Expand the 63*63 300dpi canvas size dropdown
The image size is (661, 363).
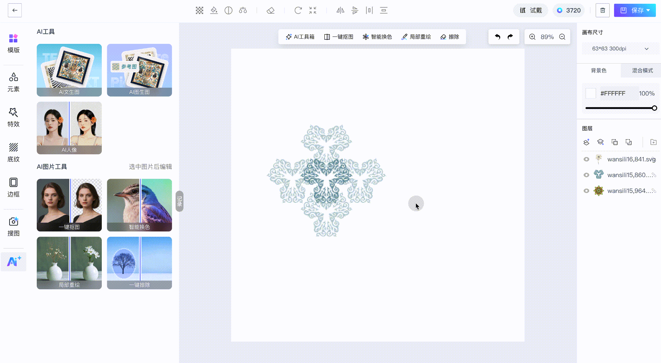click(x=646, y=49)
